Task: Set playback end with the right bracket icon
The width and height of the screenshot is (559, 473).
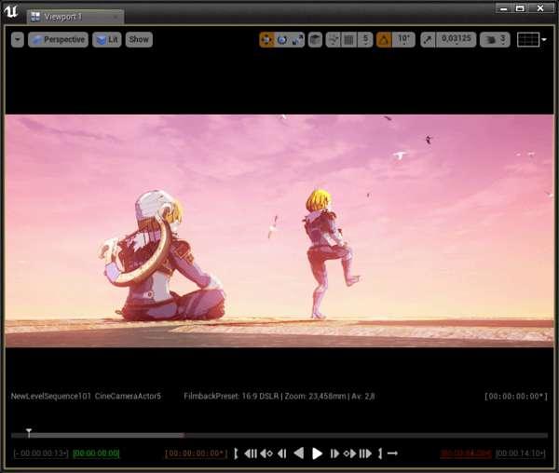Action: pyautogui.click(x=380, y=453)
